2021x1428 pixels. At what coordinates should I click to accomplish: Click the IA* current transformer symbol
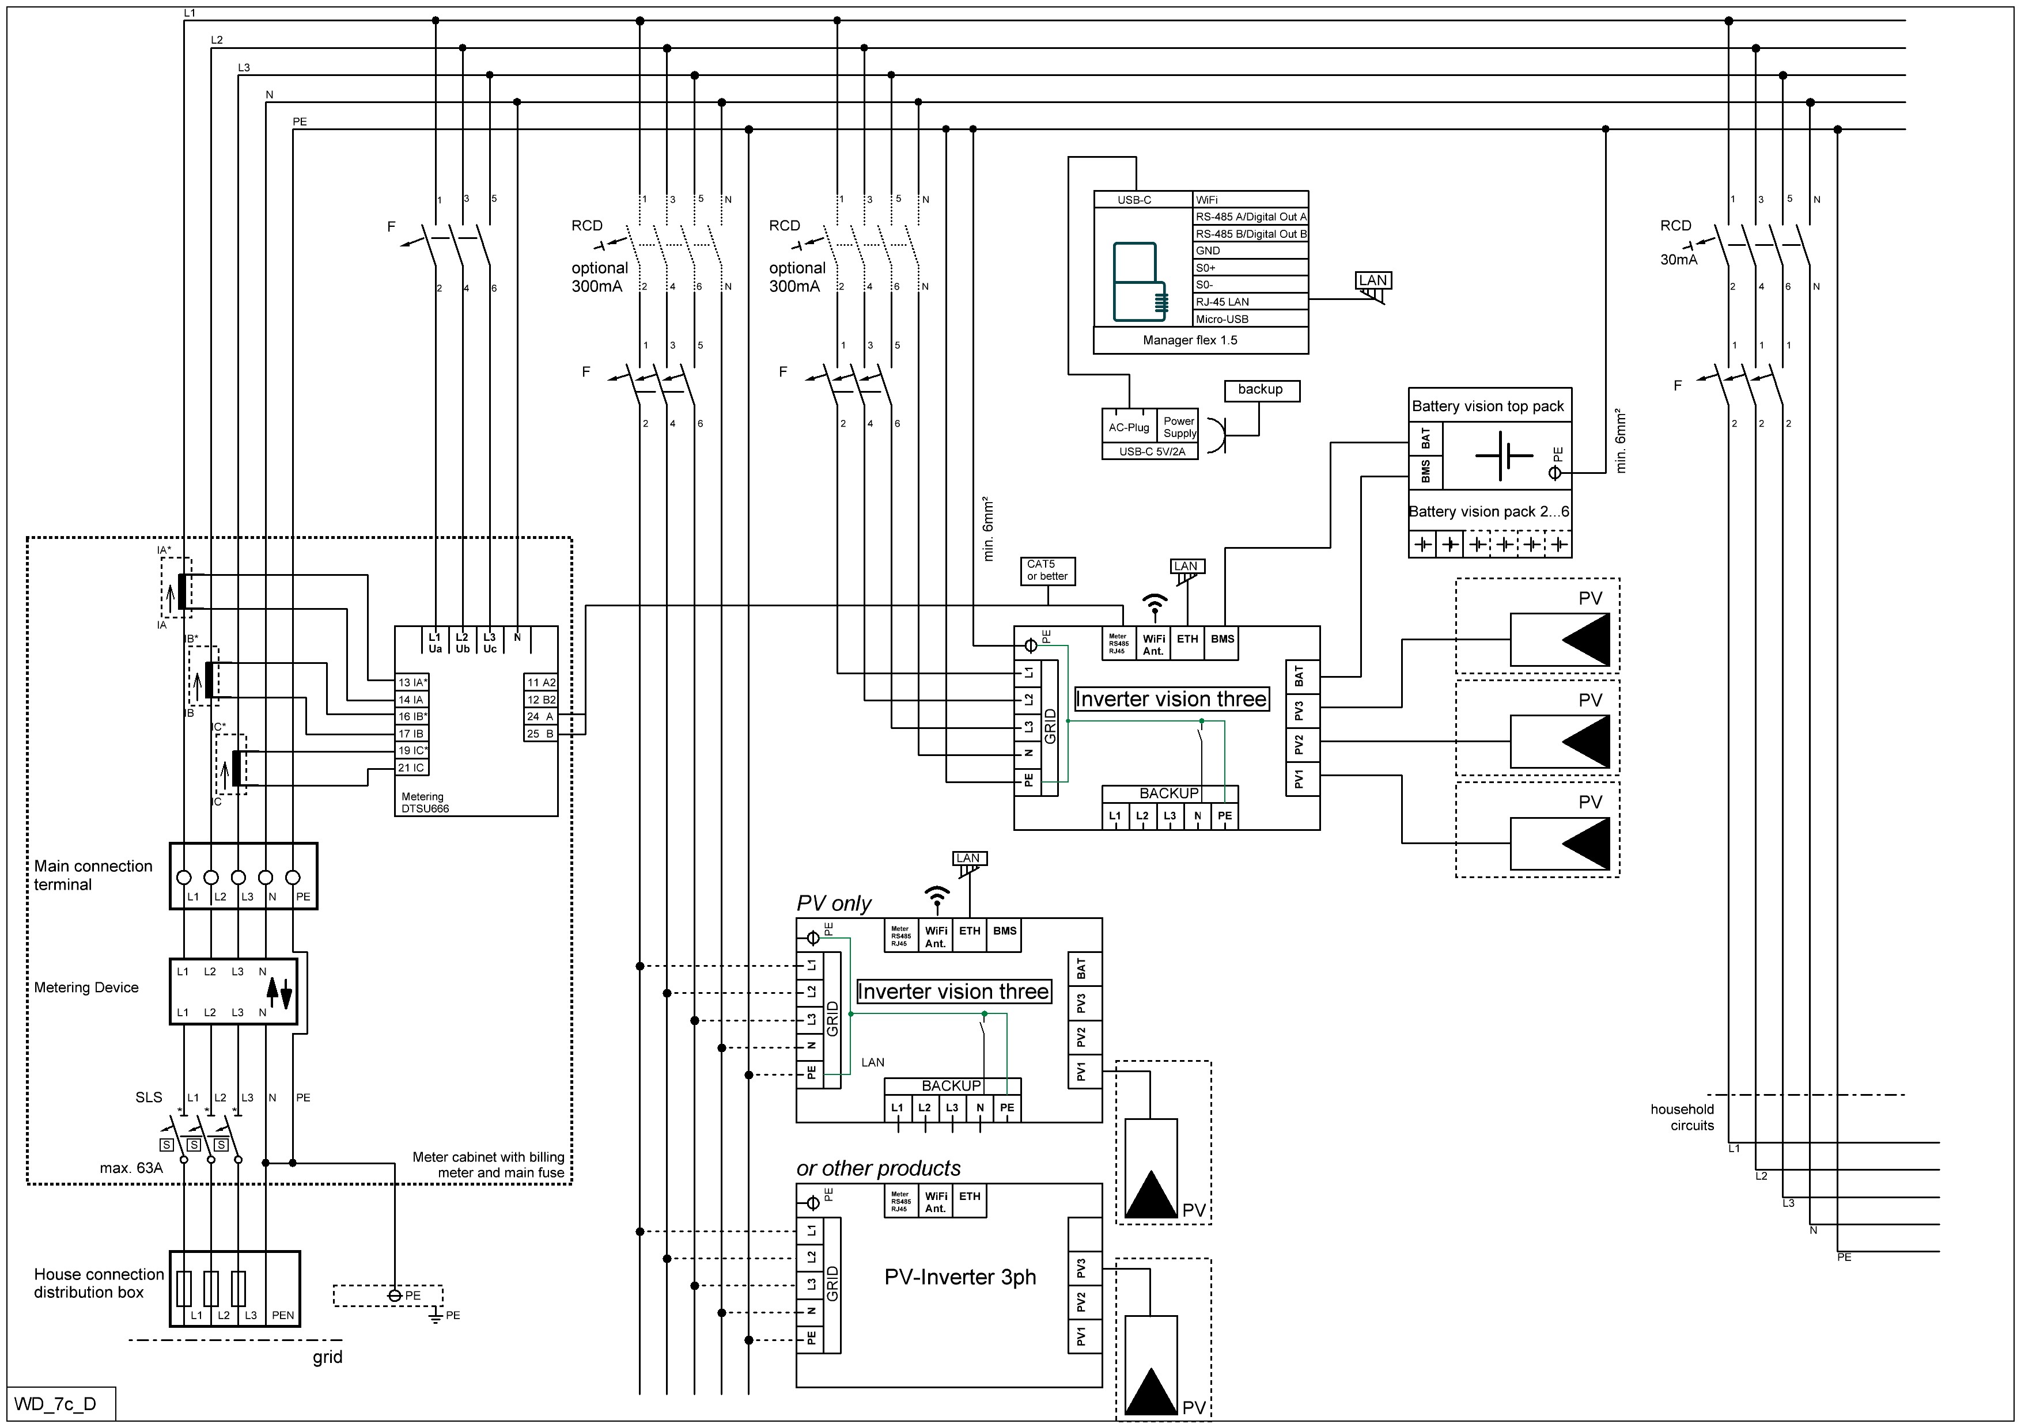tap(181, 590)
